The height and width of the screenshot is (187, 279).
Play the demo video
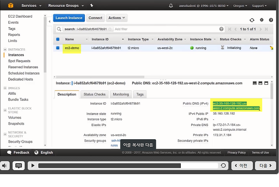coord(33,166)
